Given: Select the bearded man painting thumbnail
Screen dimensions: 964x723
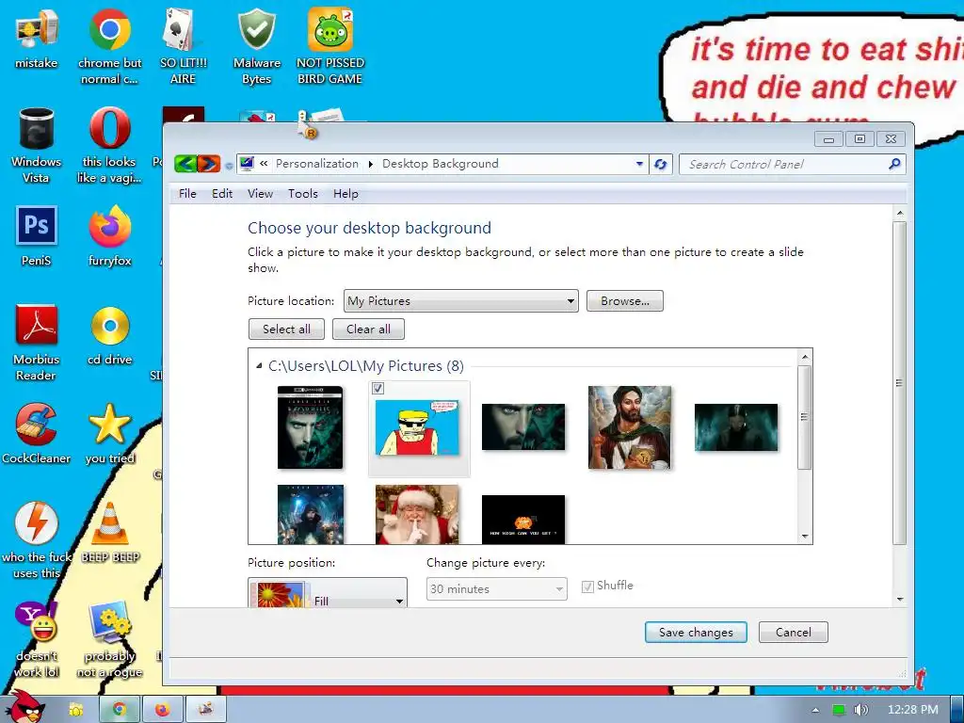Looking at the screenshot, I should click(x=630, y=427).
